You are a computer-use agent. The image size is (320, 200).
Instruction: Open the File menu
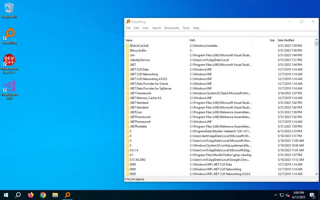tap(128, 28)
